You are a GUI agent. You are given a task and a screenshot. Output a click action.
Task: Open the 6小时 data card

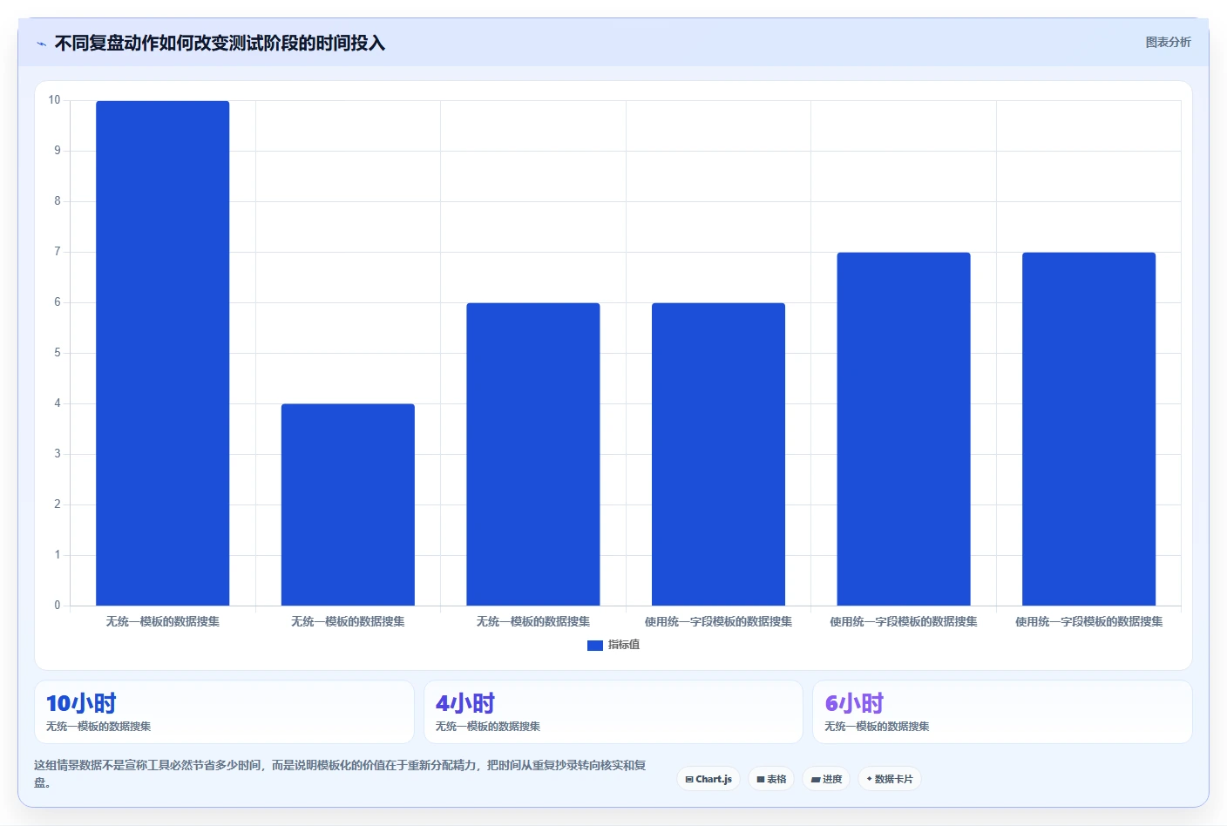click(1002, 712)
